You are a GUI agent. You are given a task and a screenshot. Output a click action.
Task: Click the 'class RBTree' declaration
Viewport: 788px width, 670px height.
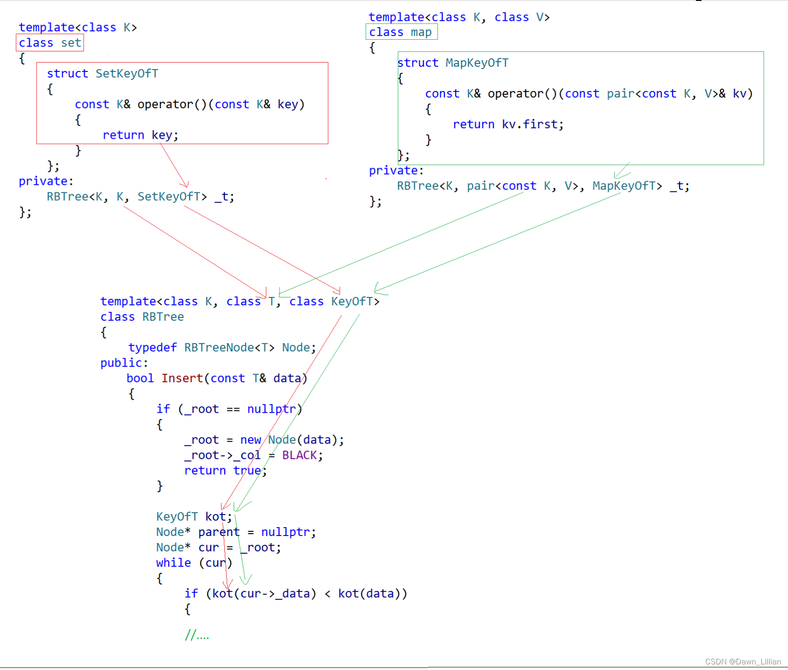coord(142,317)
